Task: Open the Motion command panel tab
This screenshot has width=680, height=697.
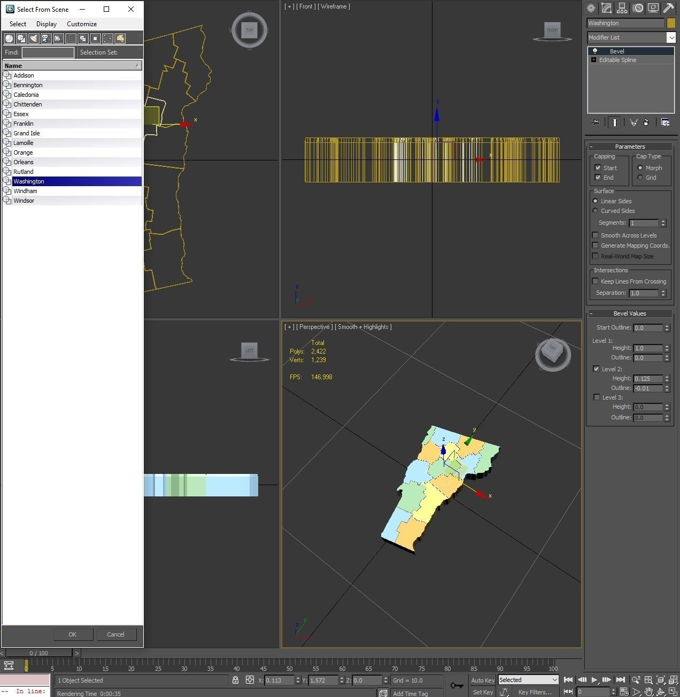Action: point(637,8)
